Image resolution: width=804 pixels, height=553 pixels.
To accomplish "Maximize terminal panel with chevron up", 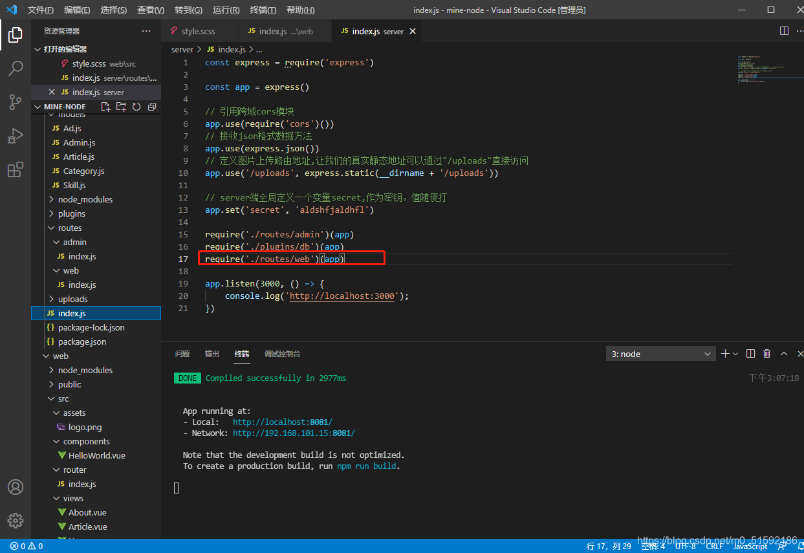I will [x=784, y=354].
